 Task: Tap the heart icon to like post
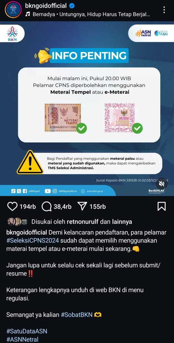(12, 206)
